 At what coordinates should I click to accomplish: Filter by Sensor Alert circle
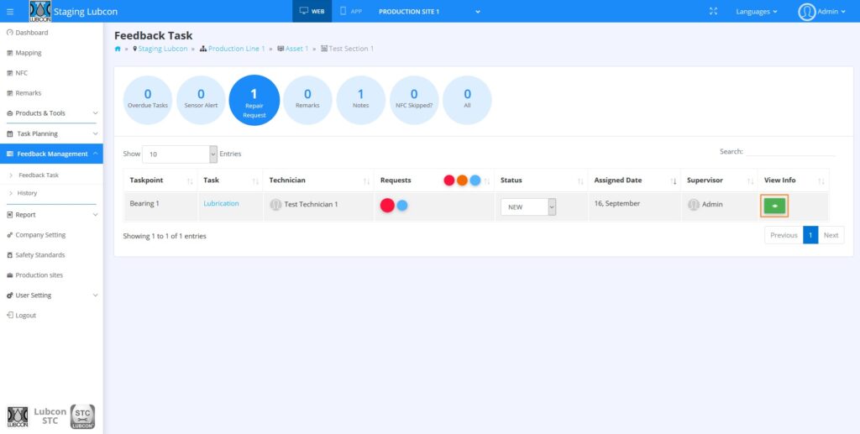pyautogui.click(x=201, y=100)
